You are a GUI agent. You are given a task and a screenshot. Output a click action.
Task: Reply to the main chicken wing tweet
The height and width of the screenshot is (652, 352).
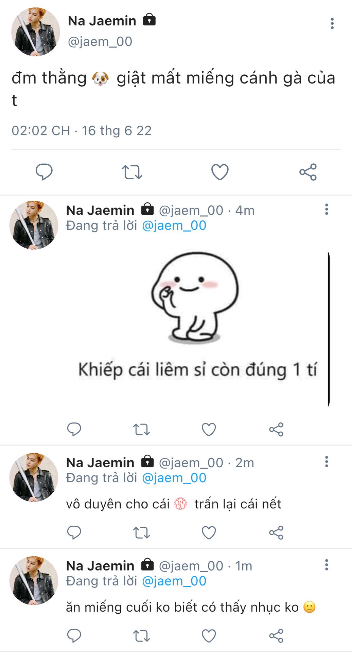44,172
